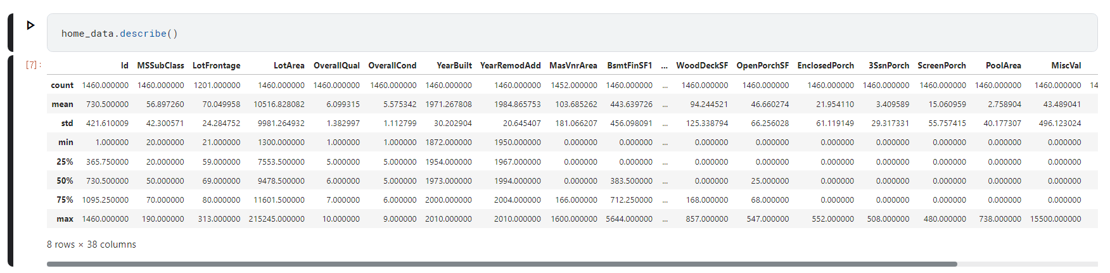Click the MSSubClass column header

click(161, 65)
